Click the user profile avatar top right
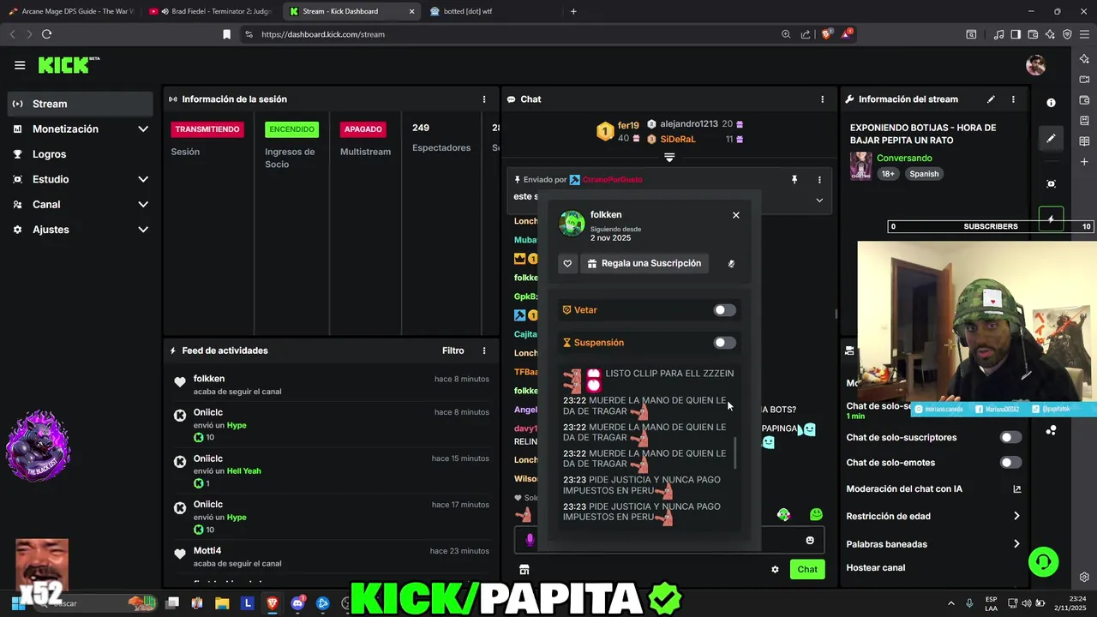 tap(1035, 65)
